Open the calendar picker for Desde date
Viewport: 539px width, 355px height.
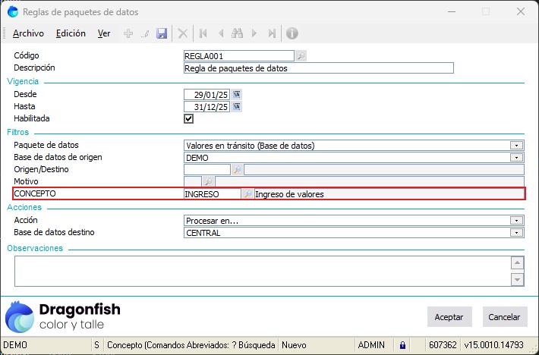(x=236, y=94)
